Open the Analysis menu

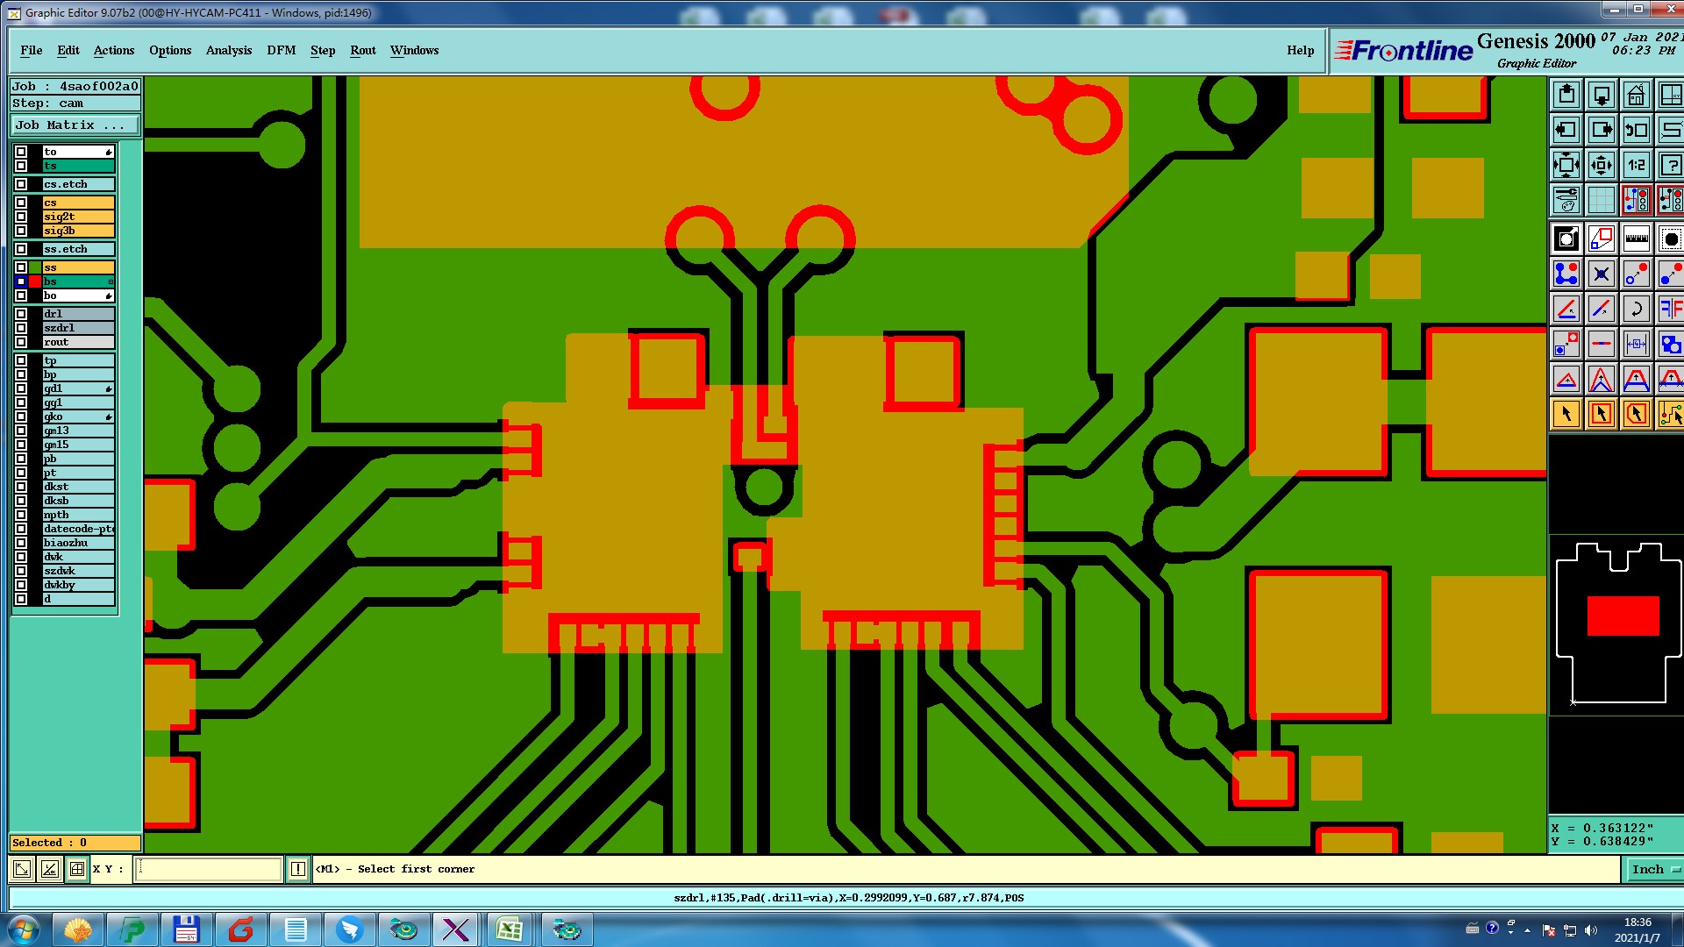[228, 50]
